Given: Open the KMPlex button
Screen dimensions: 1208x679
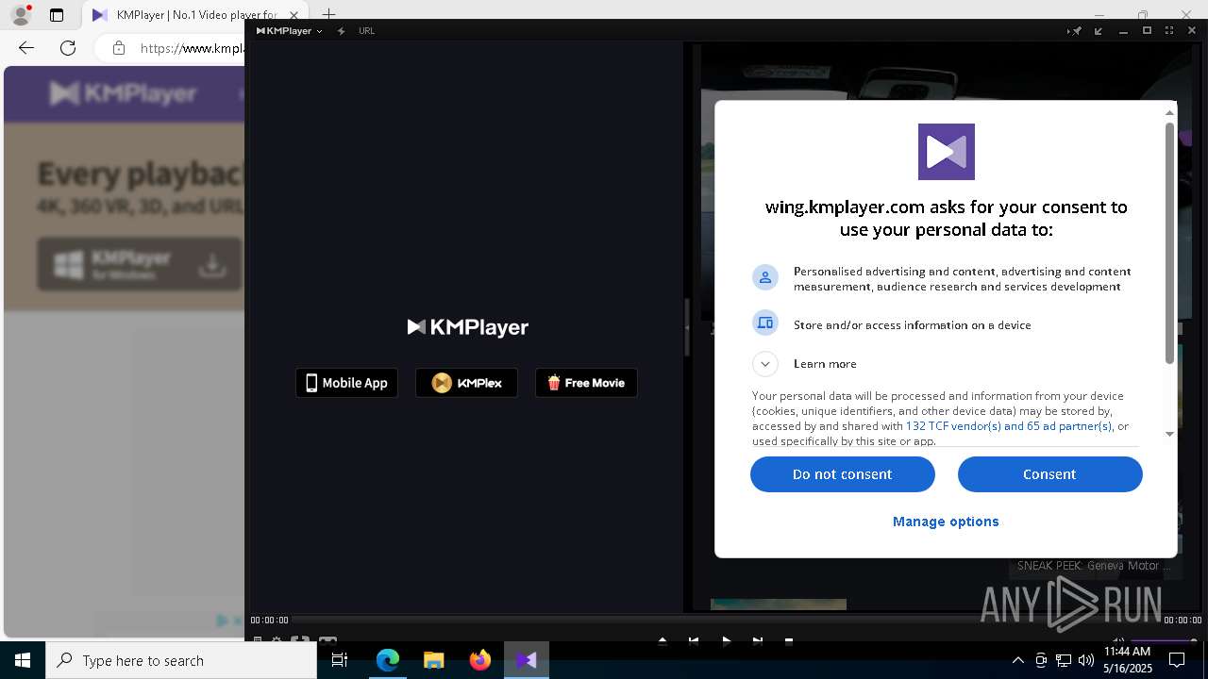Looking at the screenshot, I should pyautogui.click(x=466, y=383).
